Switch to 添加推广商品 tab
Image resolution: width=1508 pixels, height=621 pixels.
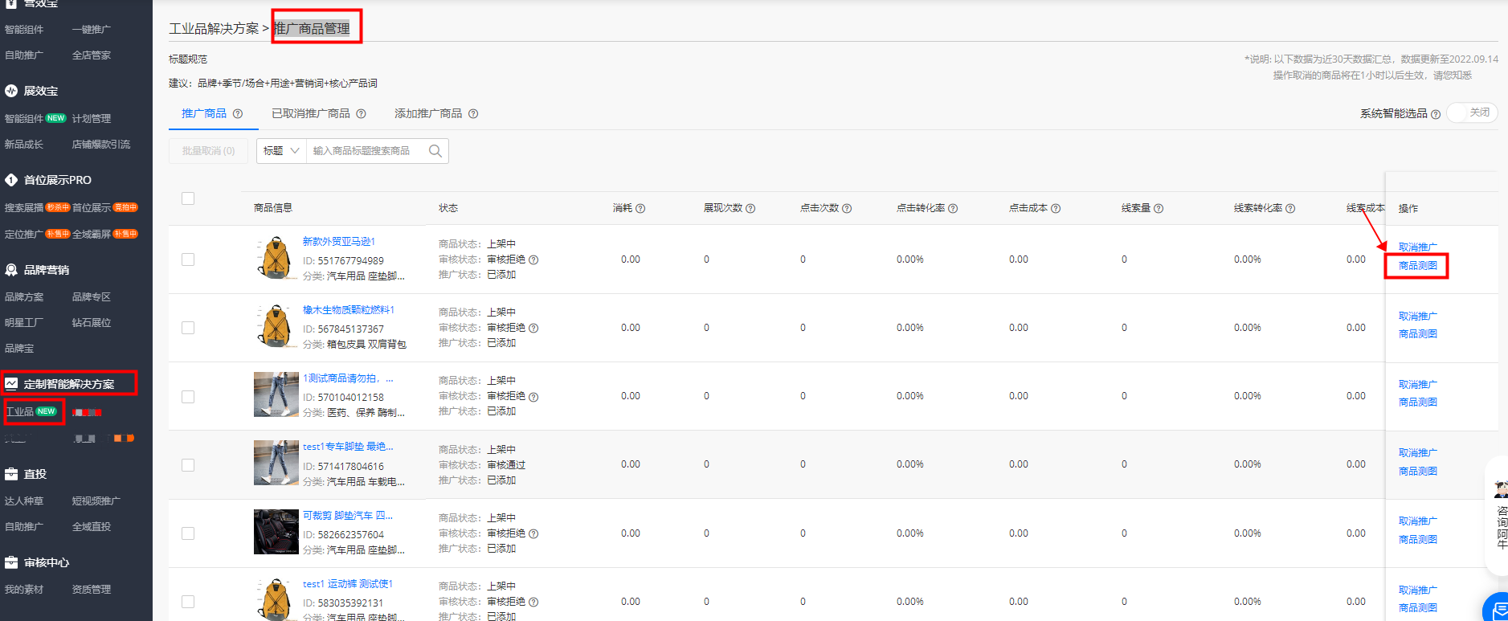428,114
